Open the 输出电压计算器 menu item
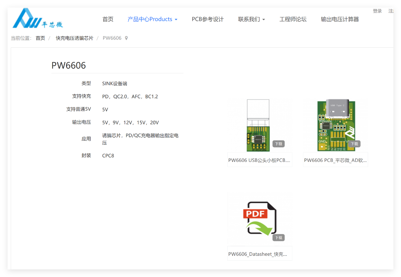The image size is (401, 277). point(340,19)
